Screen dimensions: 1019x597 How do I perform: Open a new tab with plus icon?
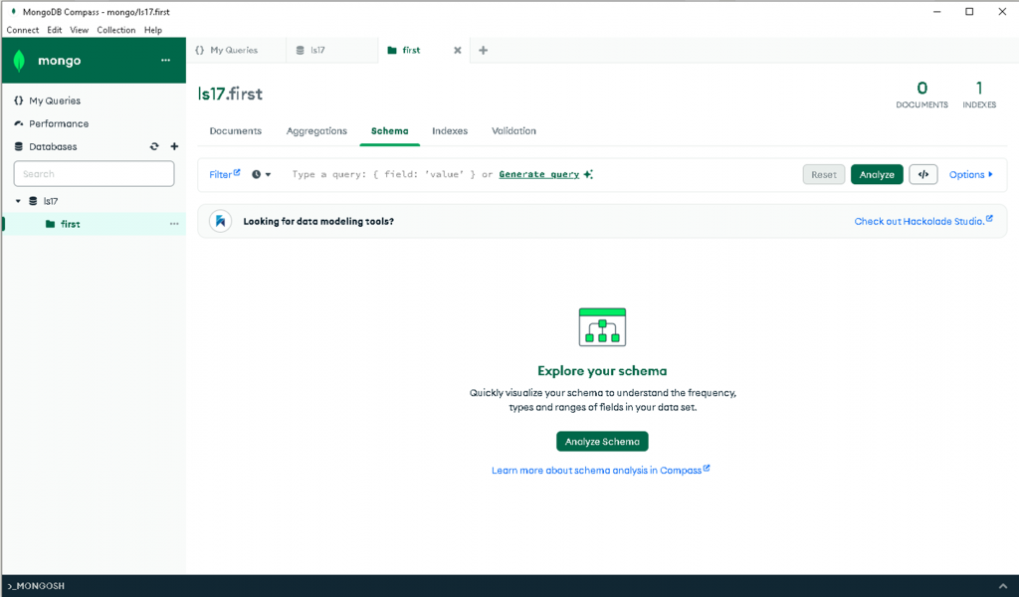click(x=484, y=50)
